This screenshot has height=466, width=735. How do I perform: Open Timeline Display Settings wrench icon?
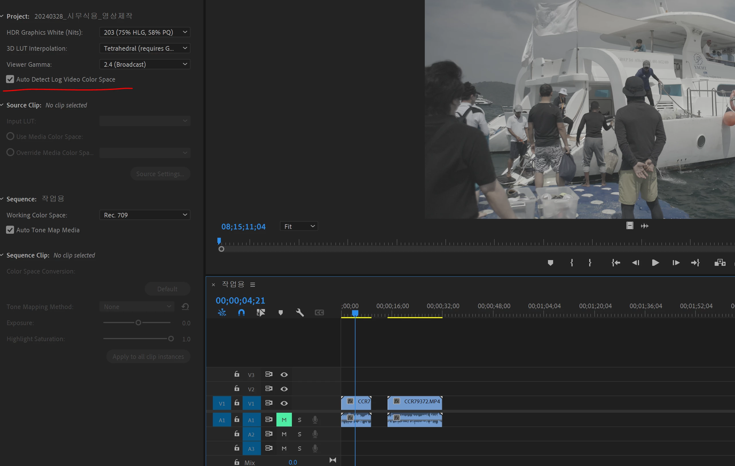300,312
